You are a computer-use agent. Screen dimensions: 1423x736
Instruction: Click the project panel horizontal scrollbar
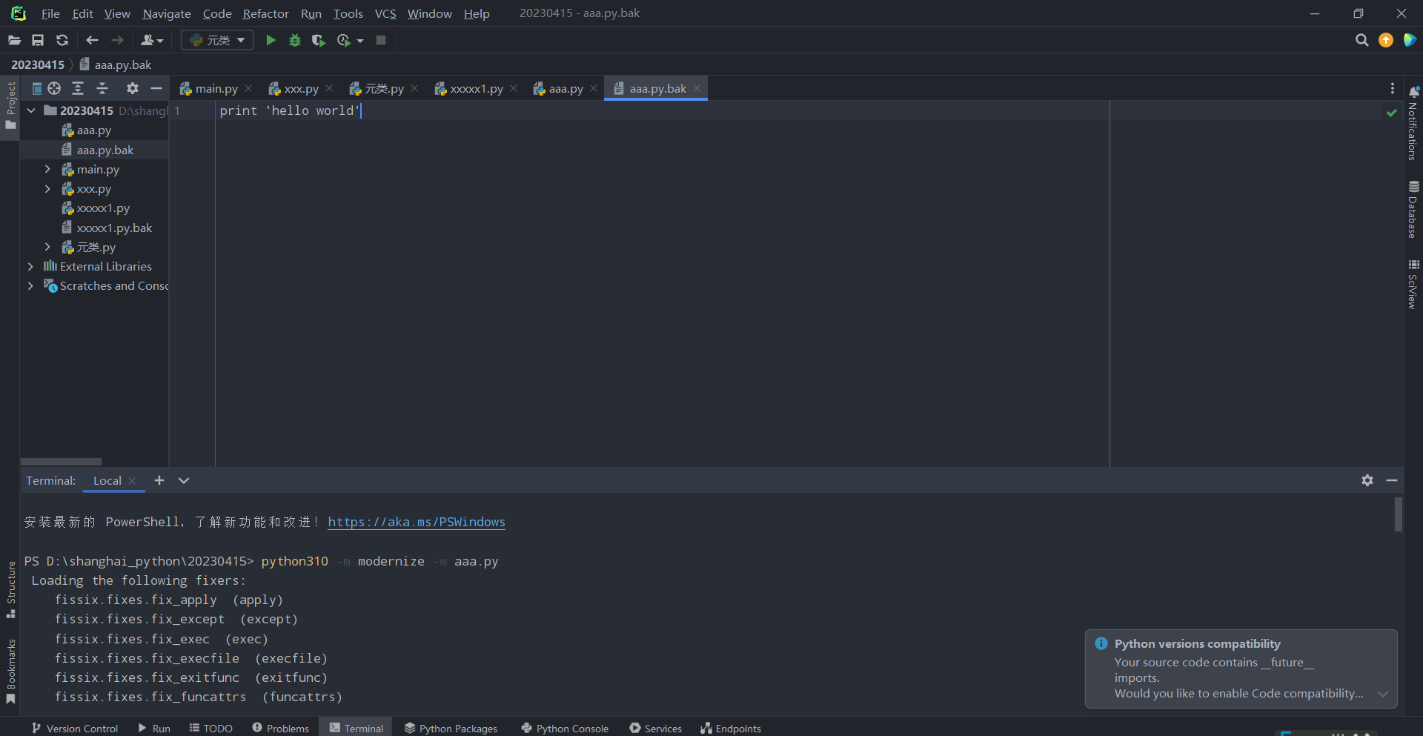61,461
